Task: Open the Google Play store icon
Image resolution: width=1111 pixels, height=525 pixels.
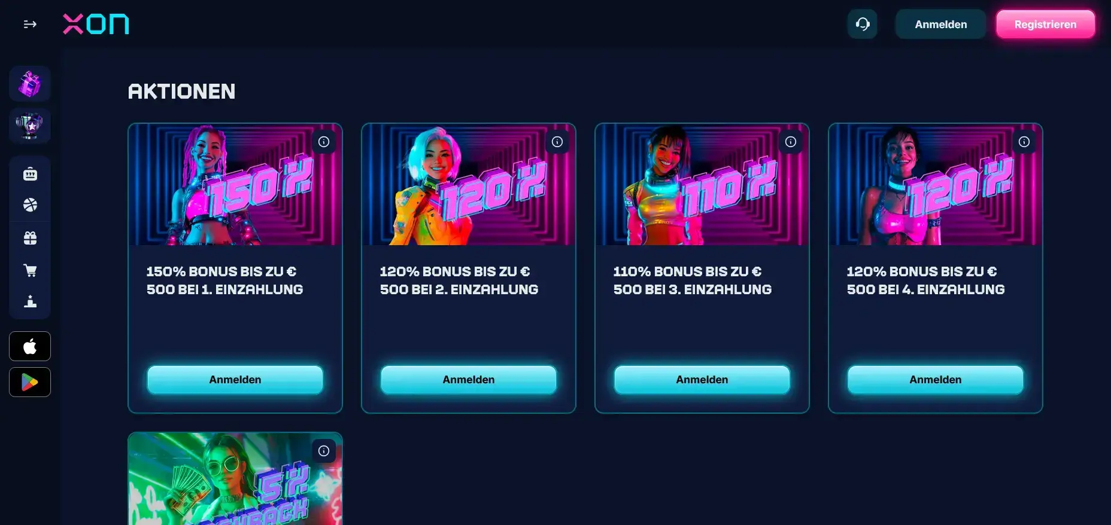Action: (x=30, y=382)
